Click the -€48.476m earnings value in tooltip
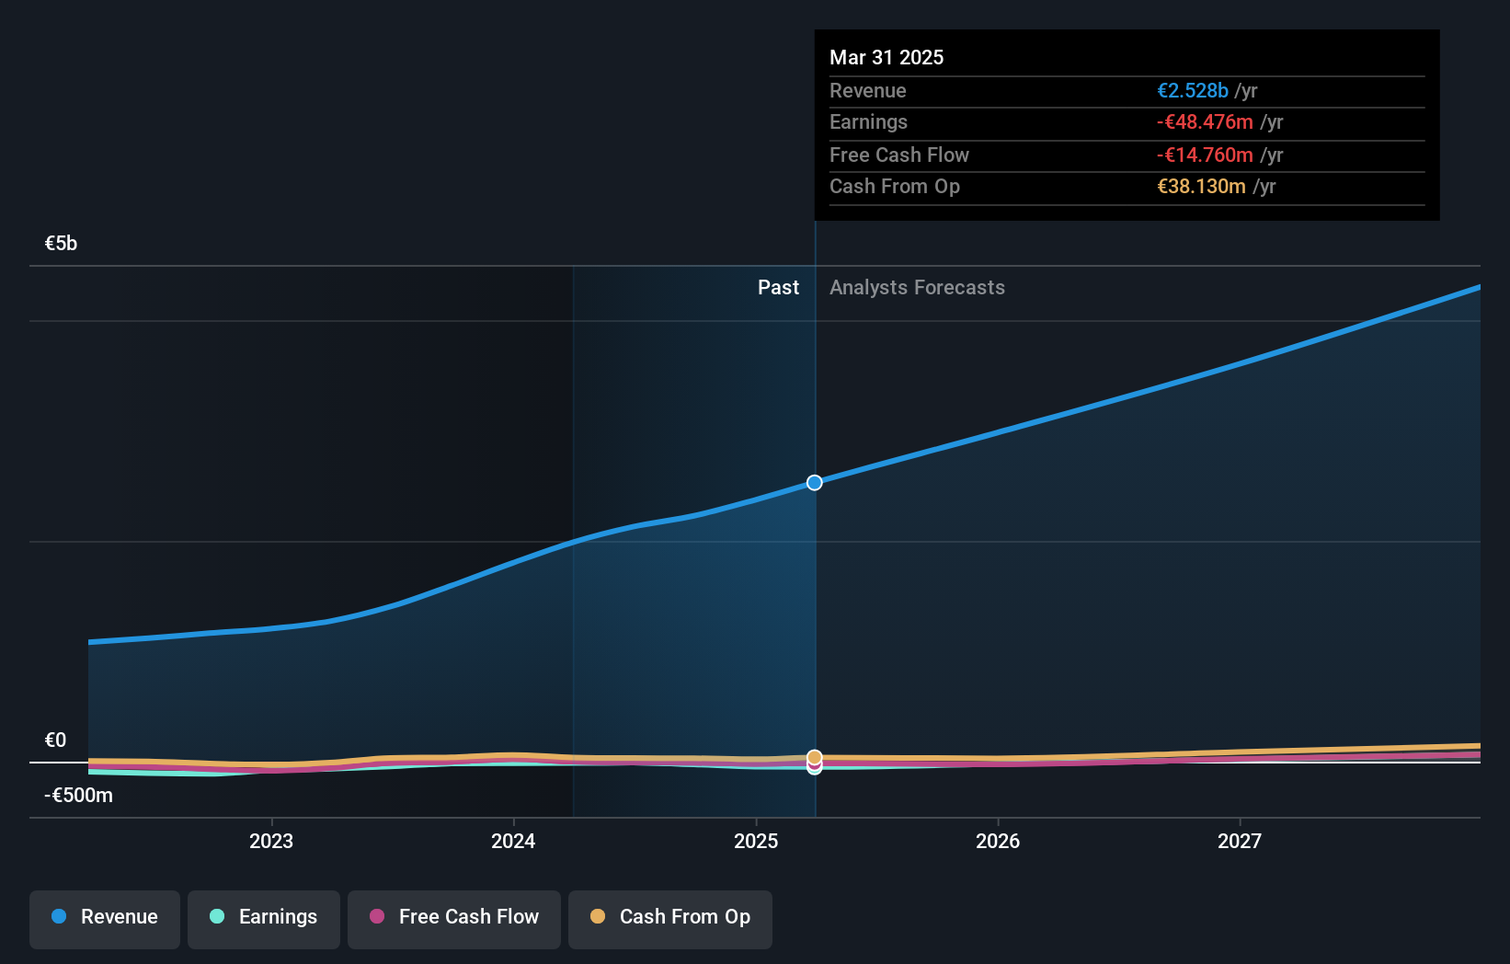 click(1205, 122)
